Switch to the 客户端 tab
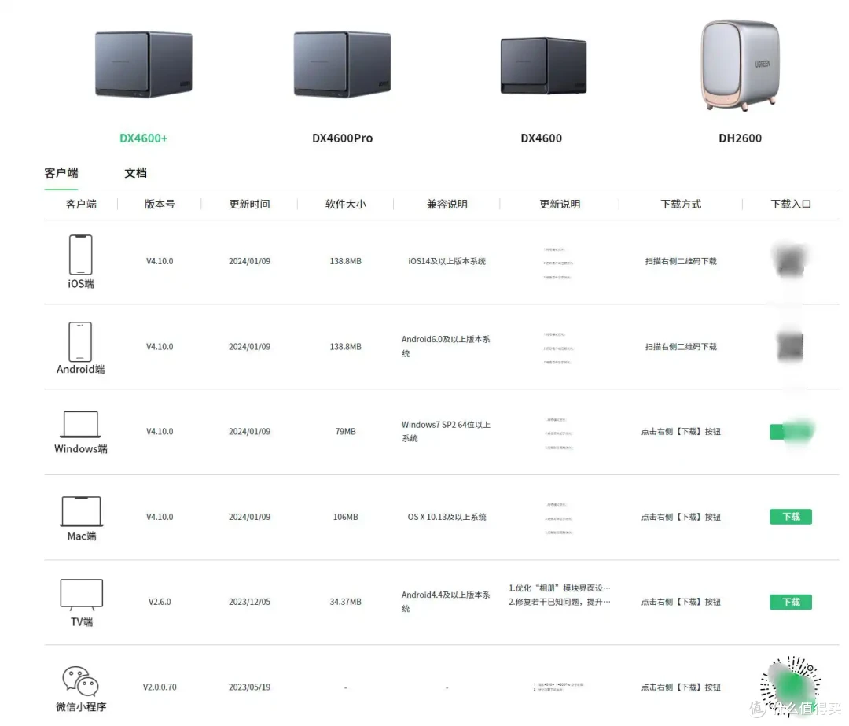The image size is (849, 726). pyautogui.click(x=61, y=173)
